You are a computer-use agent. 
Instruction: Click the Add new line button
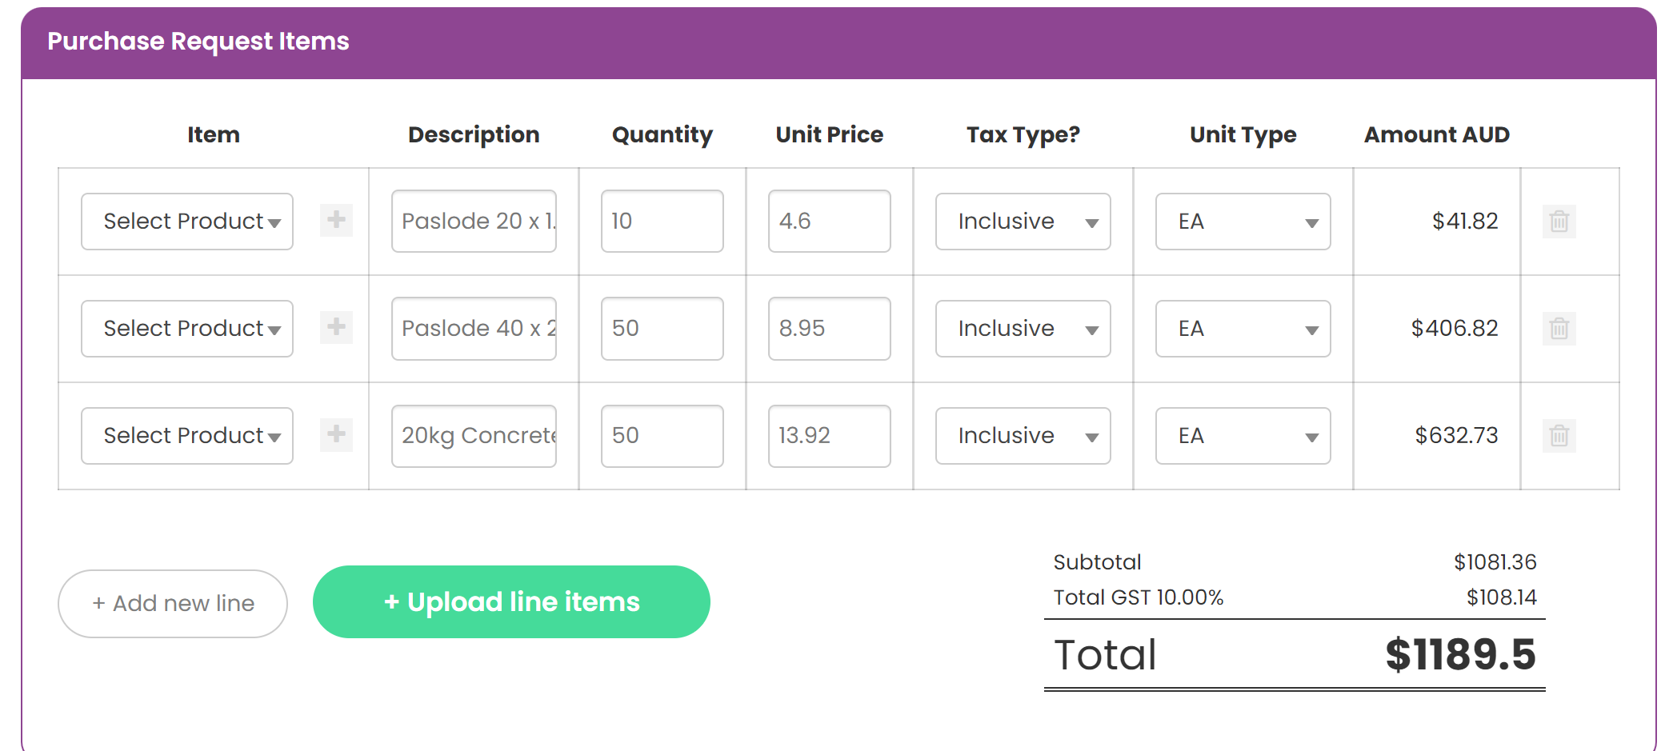pos(173,604)
